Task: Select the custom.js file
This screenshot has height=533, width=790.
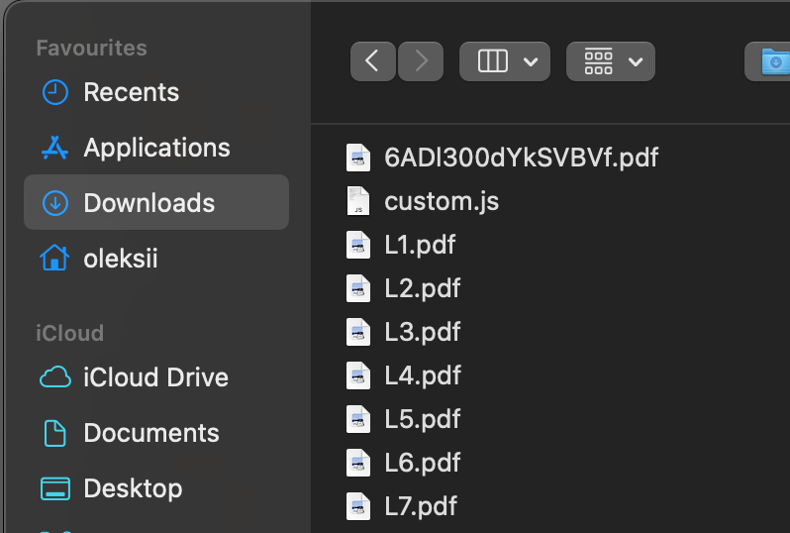Action: 442,201
